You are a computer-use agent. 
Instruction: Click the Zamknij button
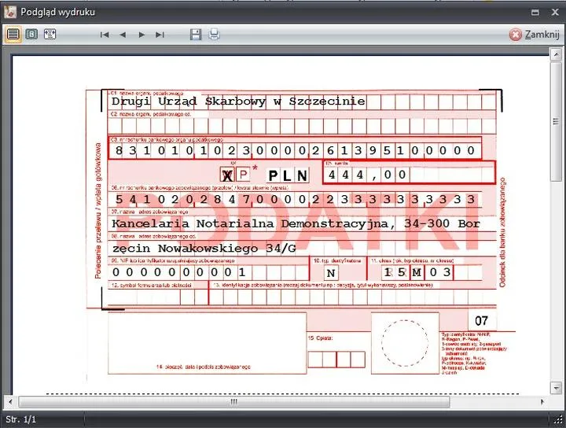point(535,35)
